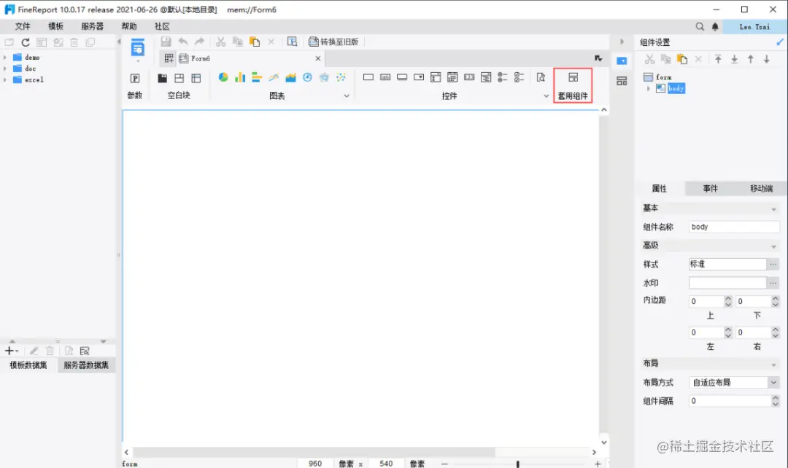Click the Leo Tsai account button
The image size is (788, 468).
tap(754, 27)
